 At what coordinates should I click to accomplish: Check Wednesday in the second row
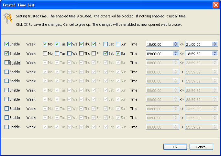coord(70,54)
